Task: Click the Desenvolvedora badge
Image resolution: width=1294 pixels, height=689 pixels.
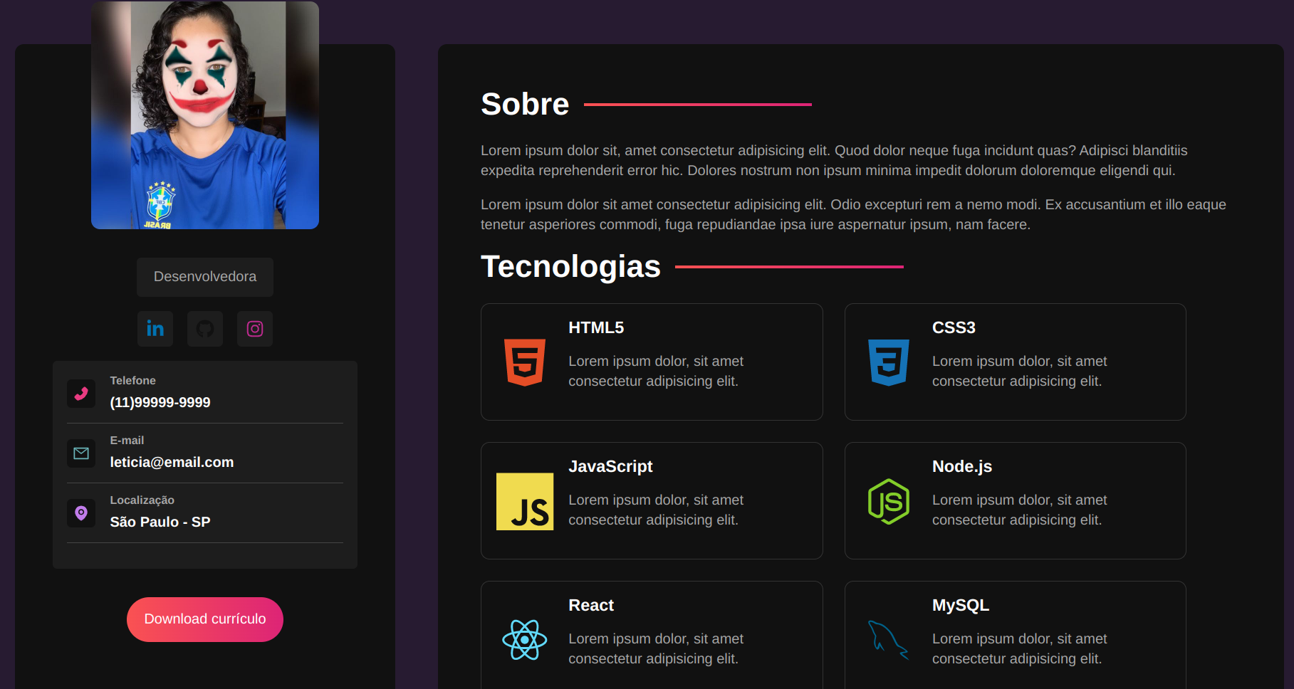Action: pos(205,277)
